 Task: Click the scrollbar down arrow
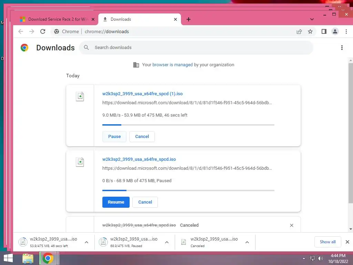pos(351,229)
